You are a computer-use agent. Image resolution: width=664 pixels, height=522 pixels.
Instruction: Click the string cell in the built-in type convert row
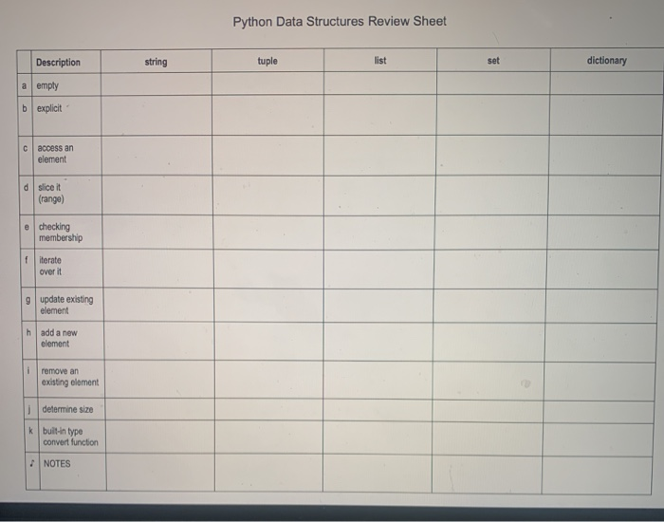(160, 437)
